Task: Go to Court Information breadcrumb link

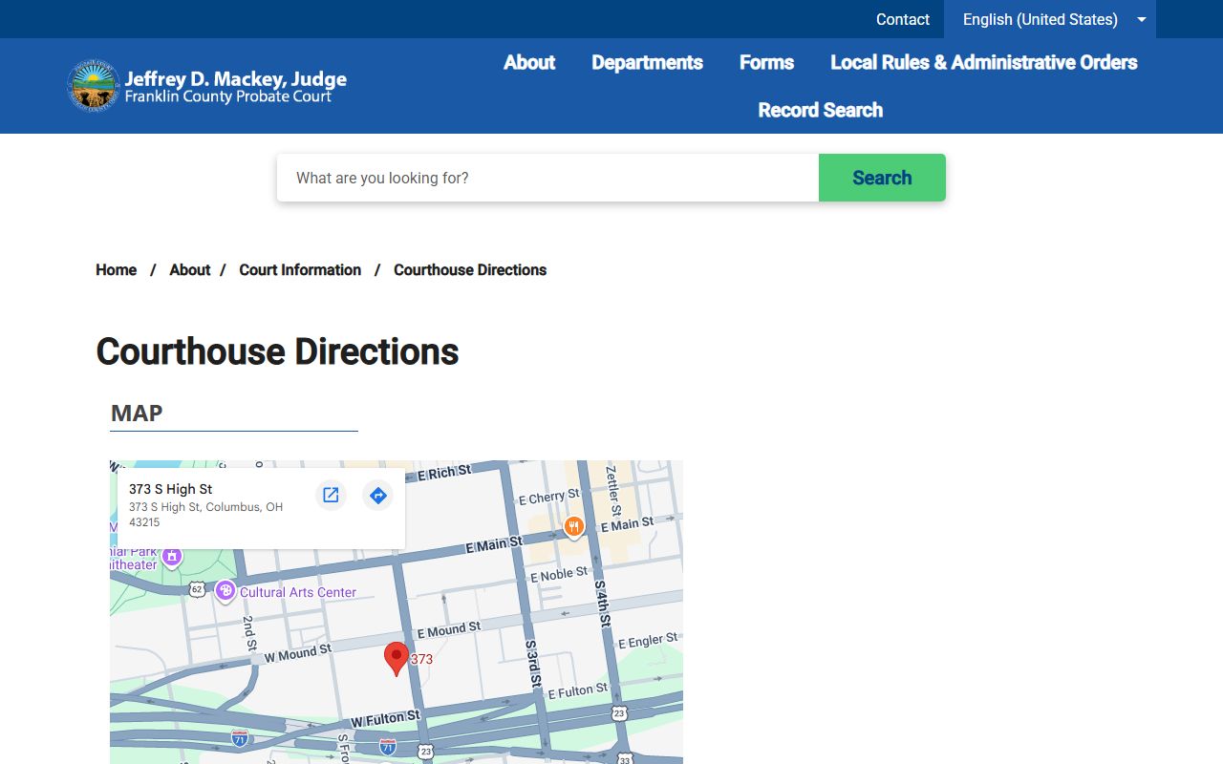Action: pos(300,270)
